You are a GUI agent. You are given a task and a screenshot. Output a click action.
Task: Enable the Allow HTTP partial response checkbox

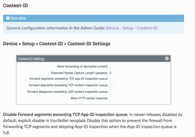click(112, 98)
